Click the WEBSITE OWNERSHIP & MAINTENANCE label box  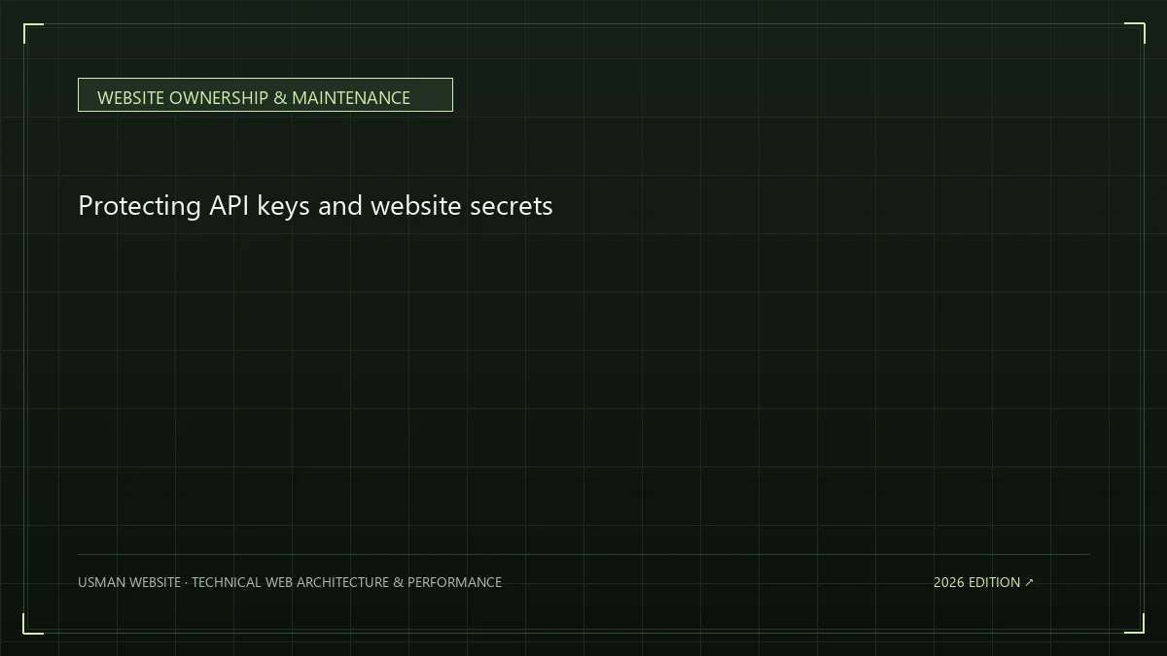point(265,95)
